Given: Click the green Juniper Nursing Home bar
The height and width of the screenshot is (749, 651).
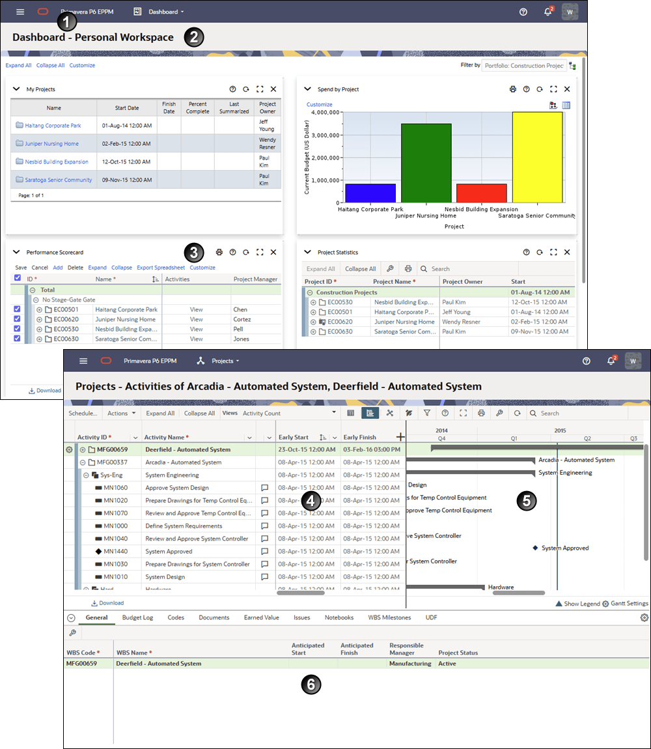Looking at the screenshot, I should pos(426,163).
